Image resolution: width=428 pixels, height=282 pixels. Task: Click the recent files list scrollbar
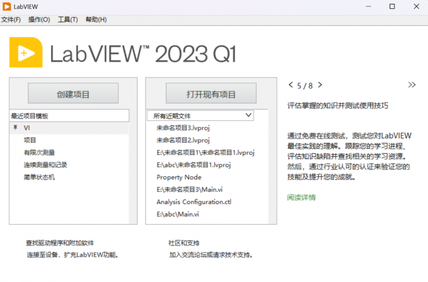(272, 167)
